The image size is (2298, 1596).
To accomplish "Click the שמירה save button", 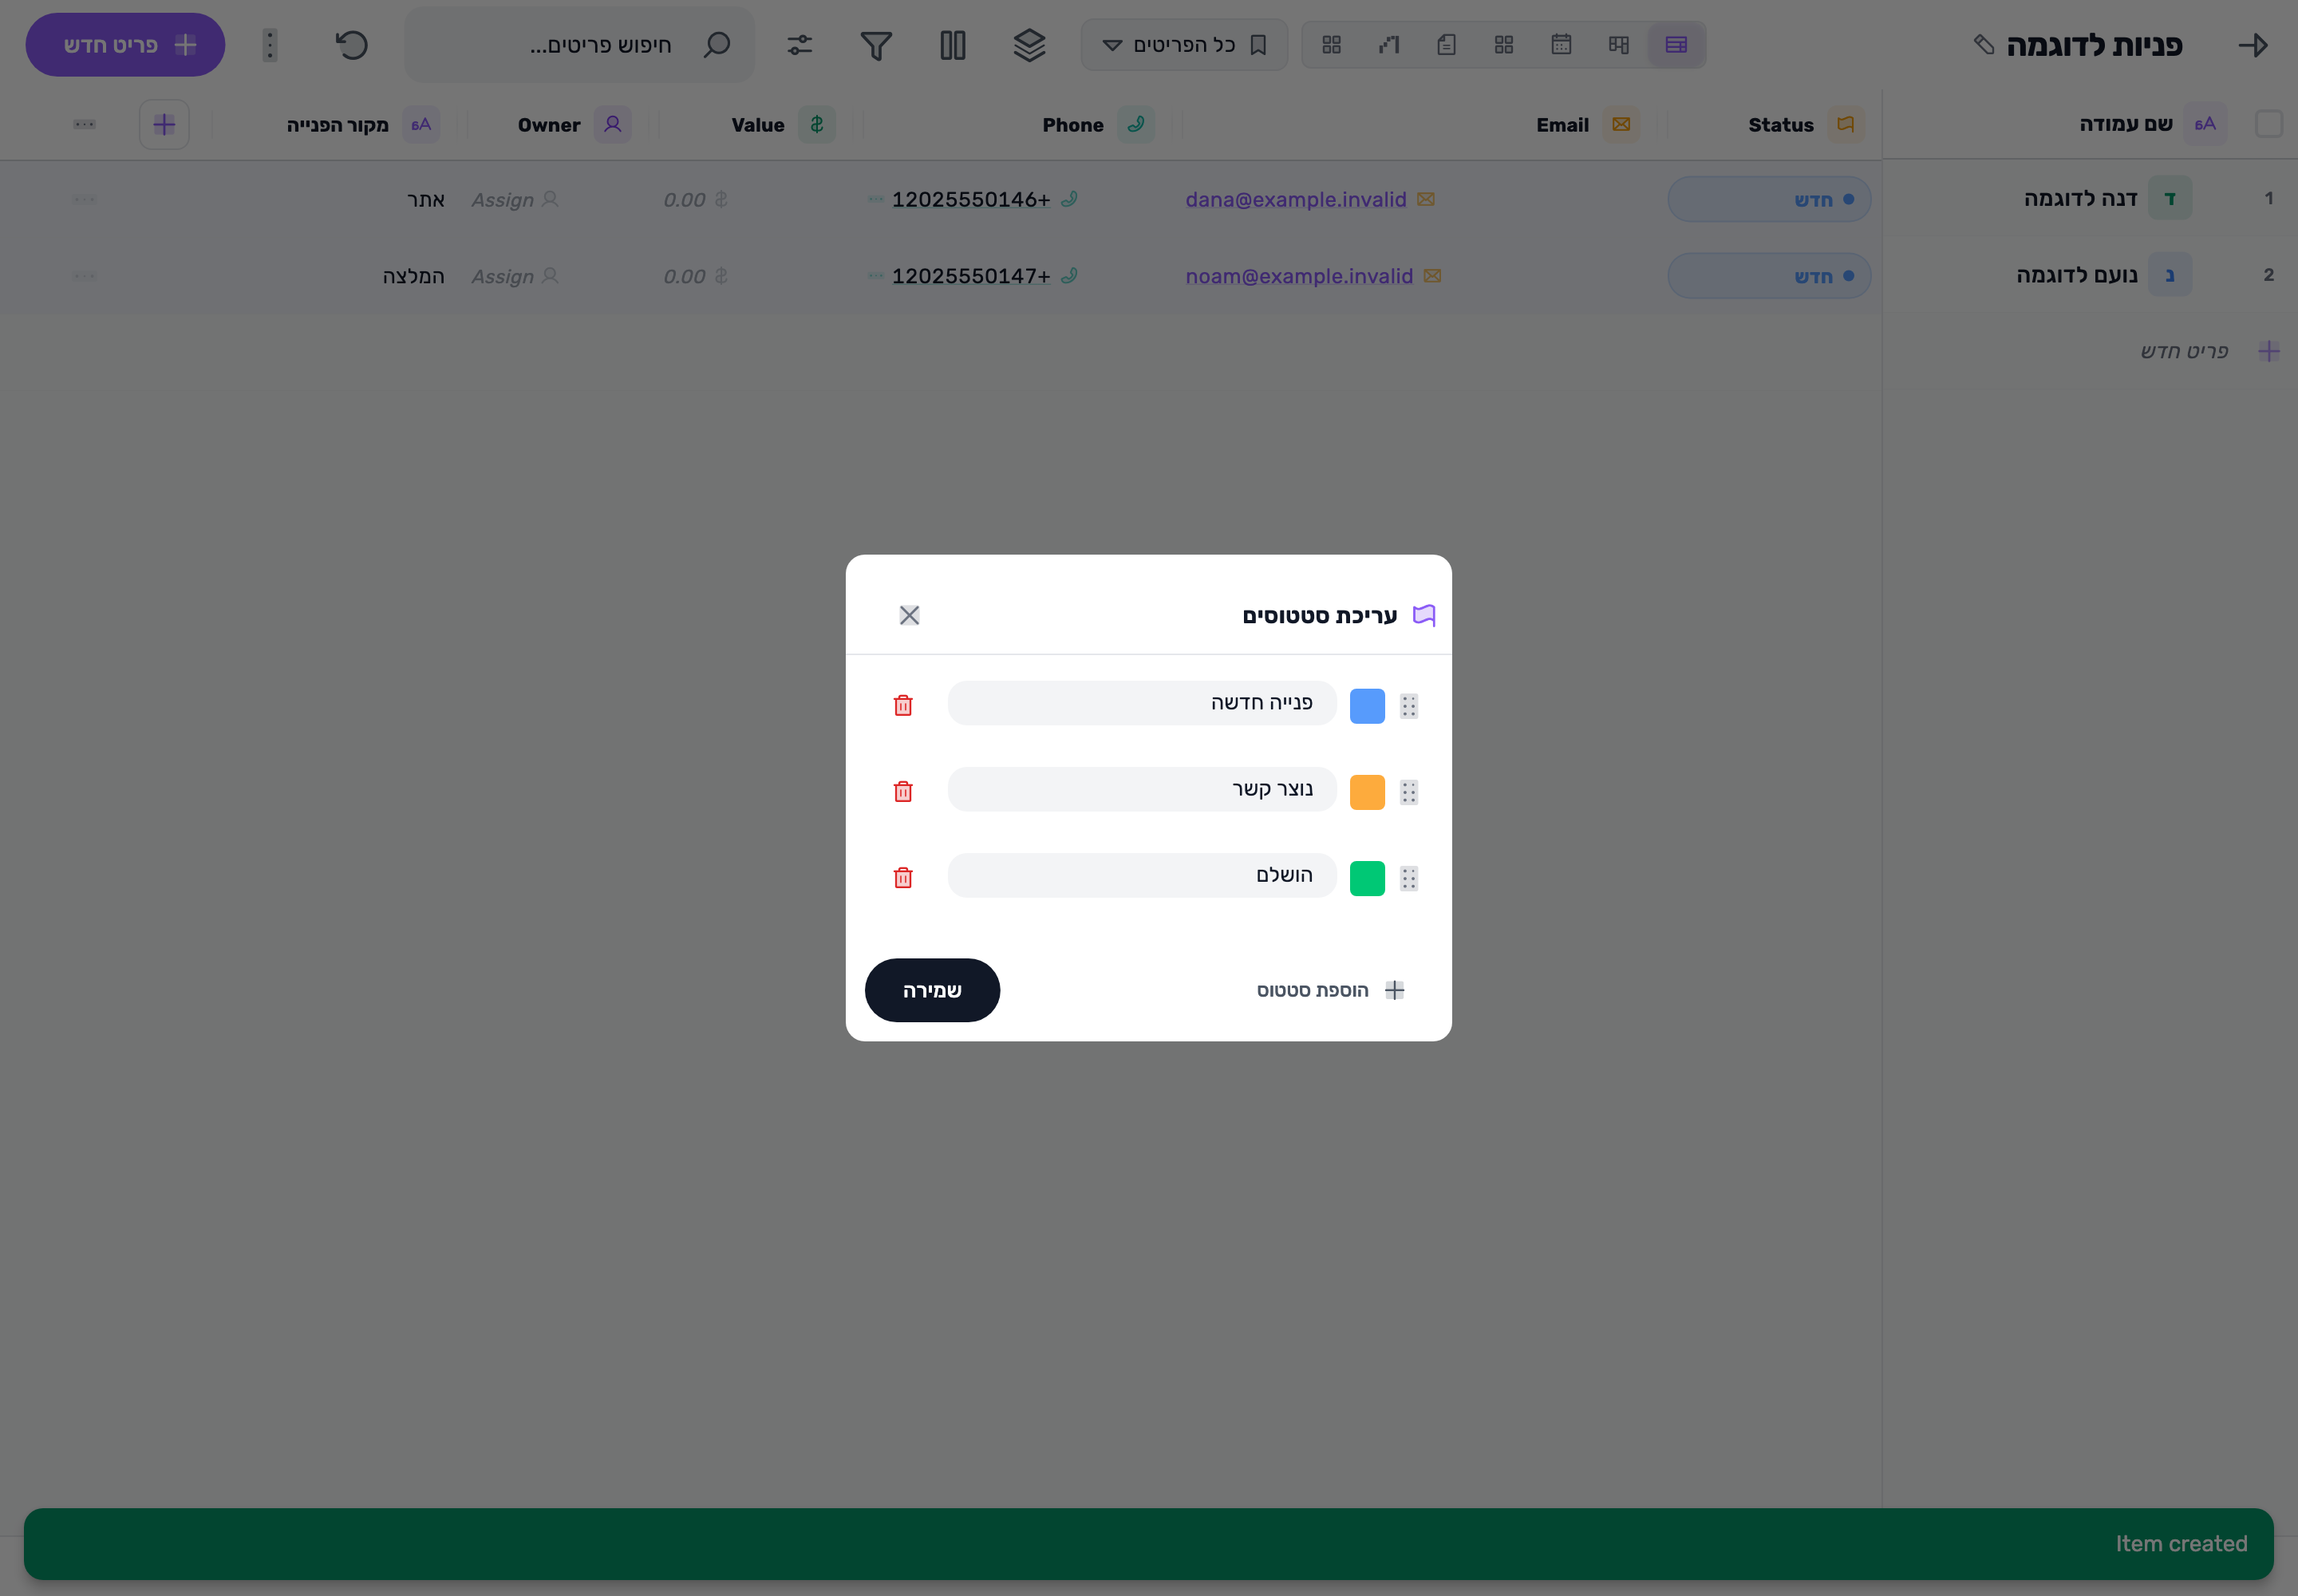I will coord(932,990).
